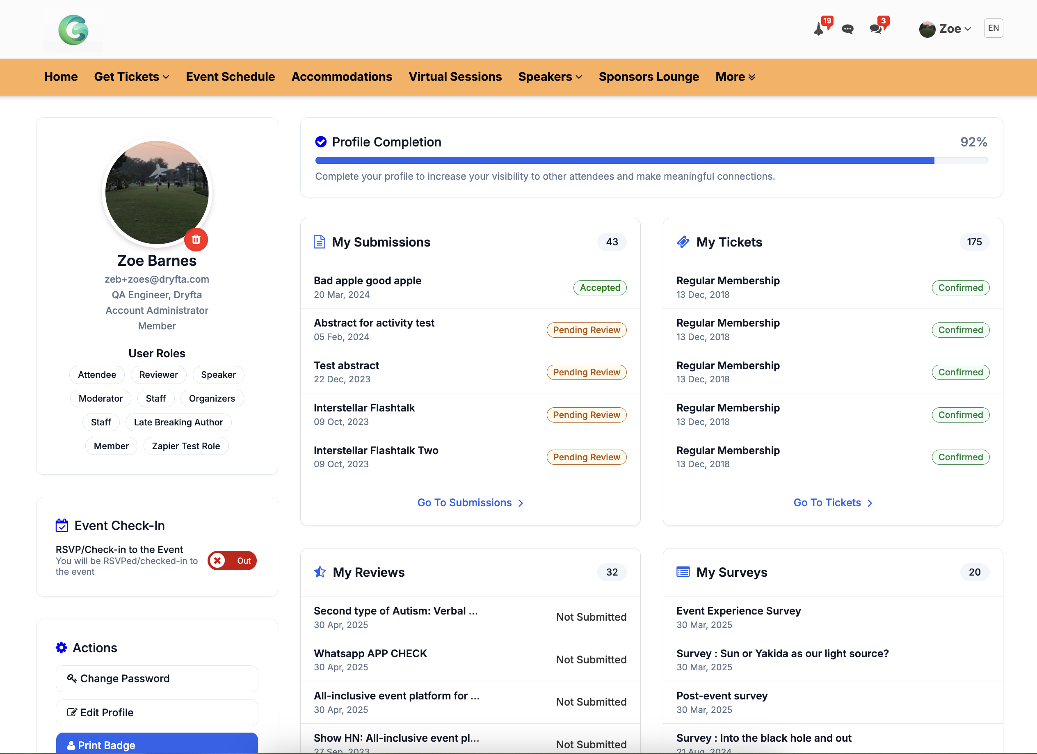Go to the Sponsors Lounge nav item
This screenshot has height=754, width=1037.
tap(649, 77)
